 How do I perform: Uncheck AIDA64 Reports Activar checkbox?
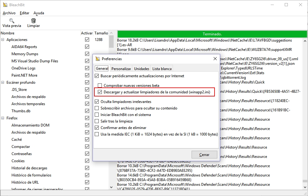87,47
